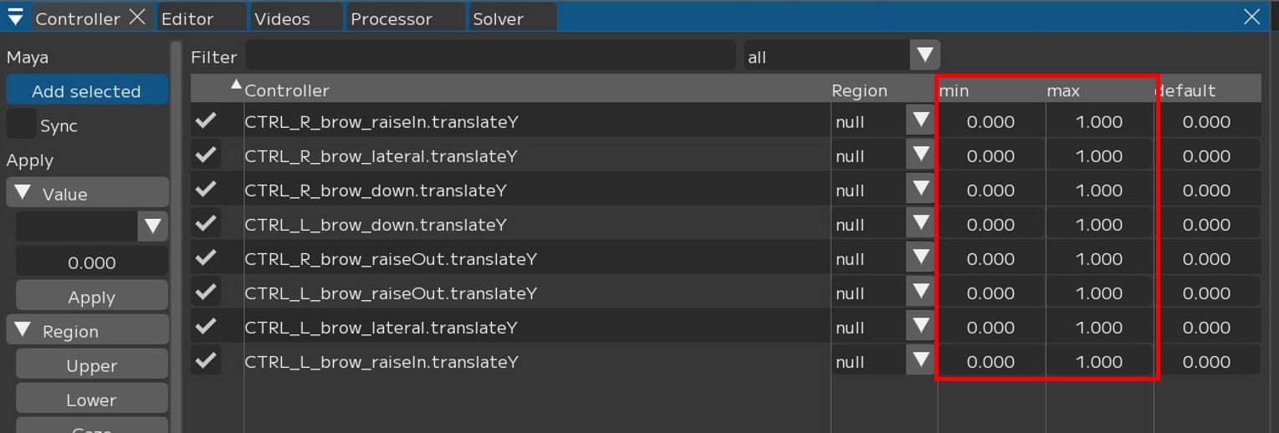
Task: Collapse the Region section in sidebar
Action: pyautogui.click(x=23, y=331)
